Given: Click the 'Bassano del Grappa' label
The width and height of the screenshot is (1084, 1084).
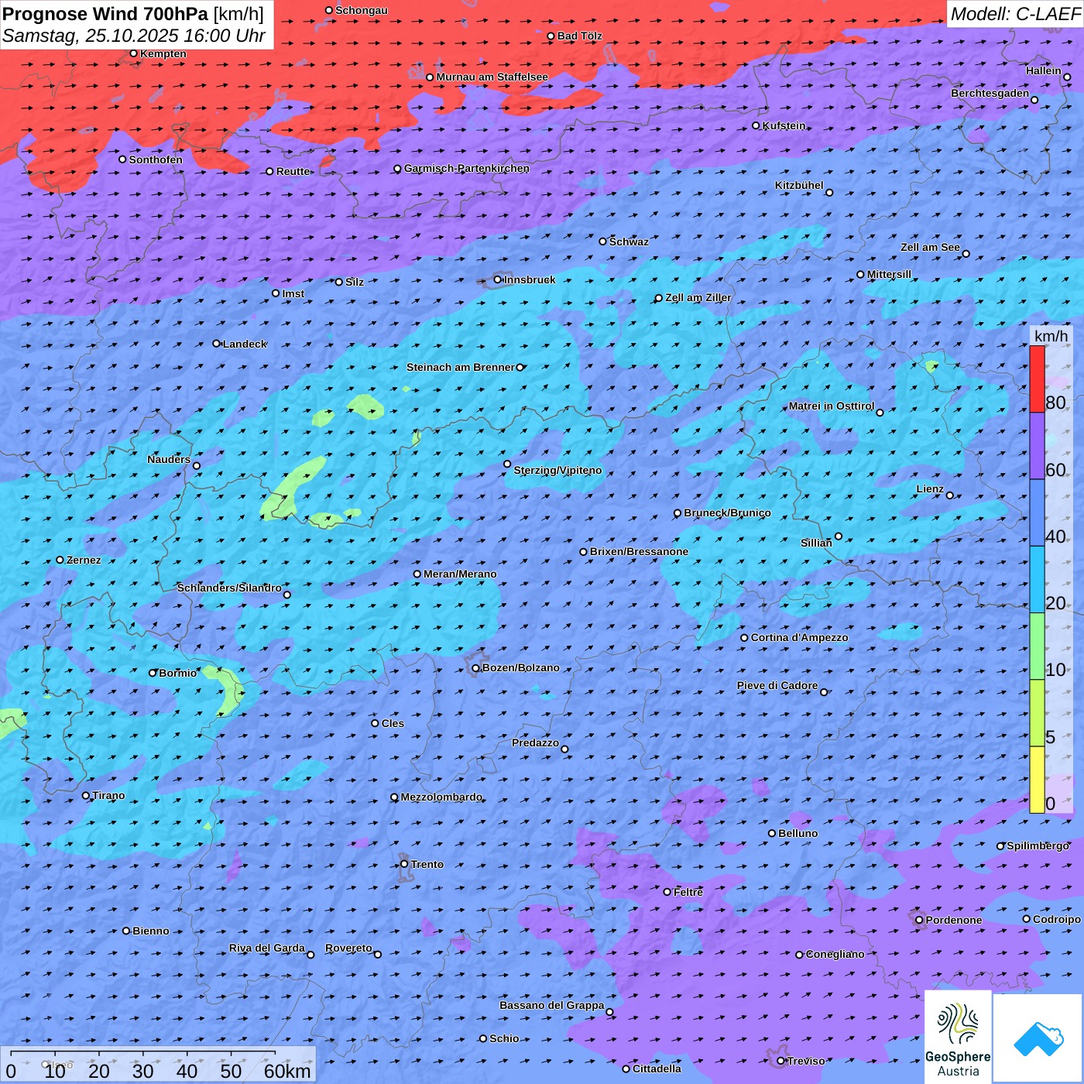Looking at the screenshot, I should click(552, 1005).
